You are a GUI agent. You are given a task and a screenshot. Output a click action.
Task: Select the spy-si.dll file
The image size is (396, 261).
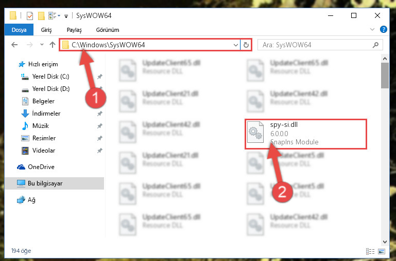point(305,134)
